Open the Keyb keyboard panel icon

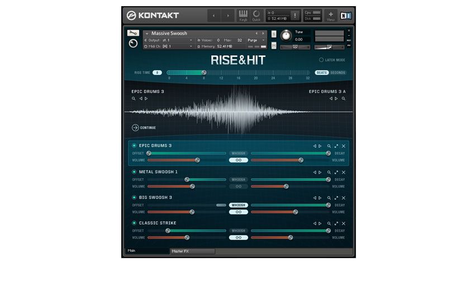pyautogui.click(x=243, y=16)
